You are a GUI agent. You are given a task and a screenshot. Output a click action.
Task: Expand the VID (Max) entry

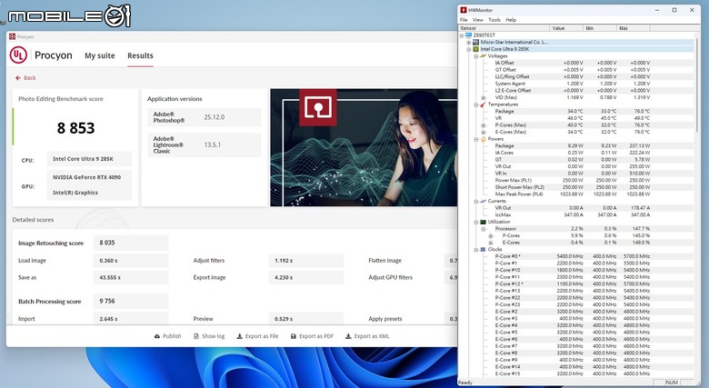coord(484,97)
